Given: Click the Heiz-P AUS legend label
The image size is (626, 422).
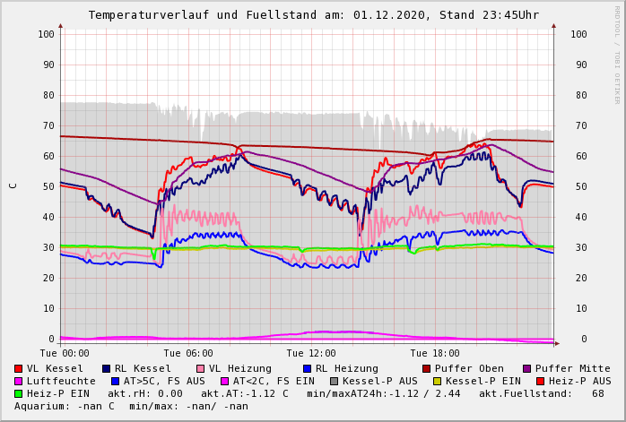Looking at the screenshot, I should [579, 381].
